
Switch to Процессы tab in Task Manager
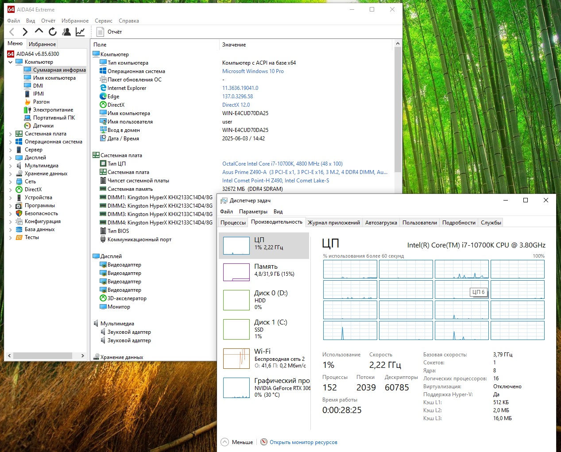coord(233,223)
